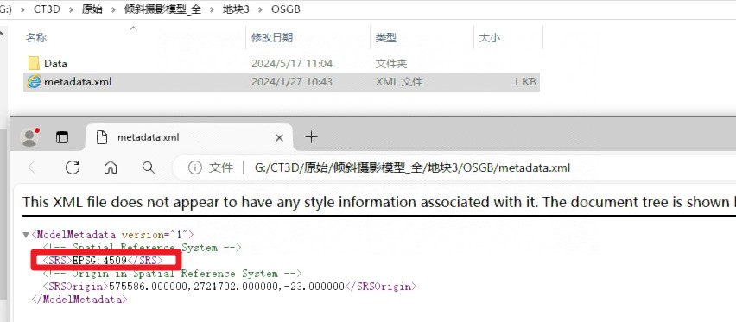Close the metadata.xml browser tab

pos(279,138)
